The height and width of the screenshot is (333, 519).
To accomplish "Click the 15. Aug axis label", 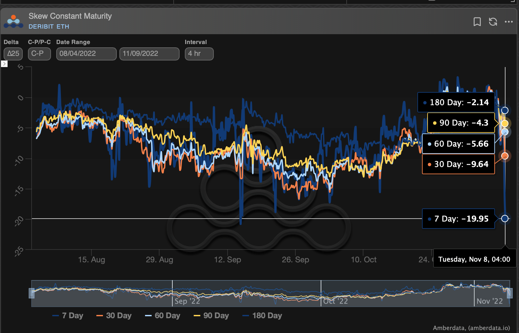I will (91, 260).
